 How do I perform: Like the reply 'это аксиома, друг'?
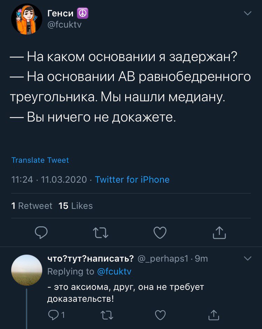(160, 315)
